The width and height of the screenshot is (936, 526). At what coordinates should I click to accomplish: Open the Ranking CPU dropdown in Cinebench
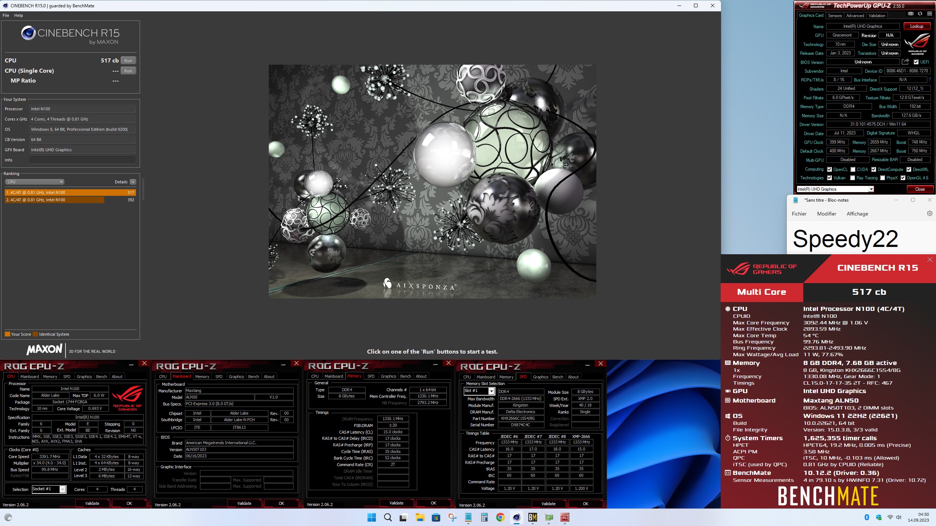[34, 182]
